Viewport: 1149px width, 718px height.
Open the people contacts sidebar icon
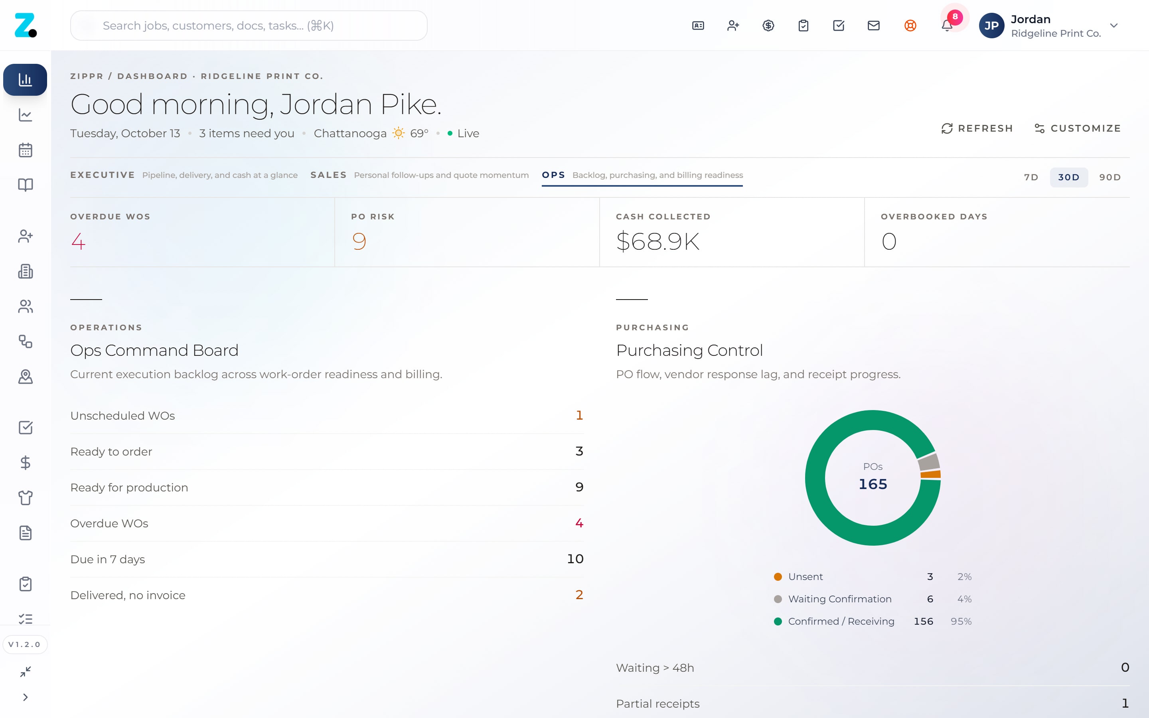pyautogui.click(x=25, y=306)
